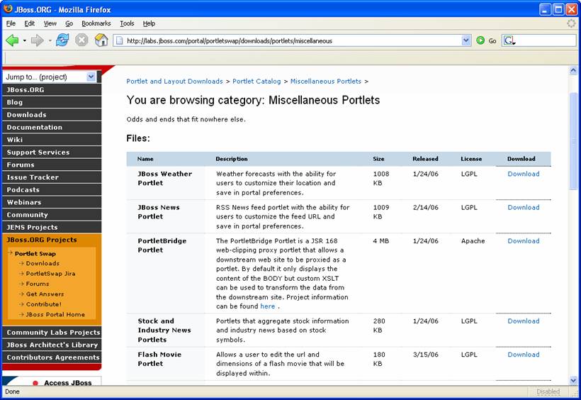This screenshot has width=581, height=400.
Task: Open JEMS Projects in the sidebar
Action: 52,227
